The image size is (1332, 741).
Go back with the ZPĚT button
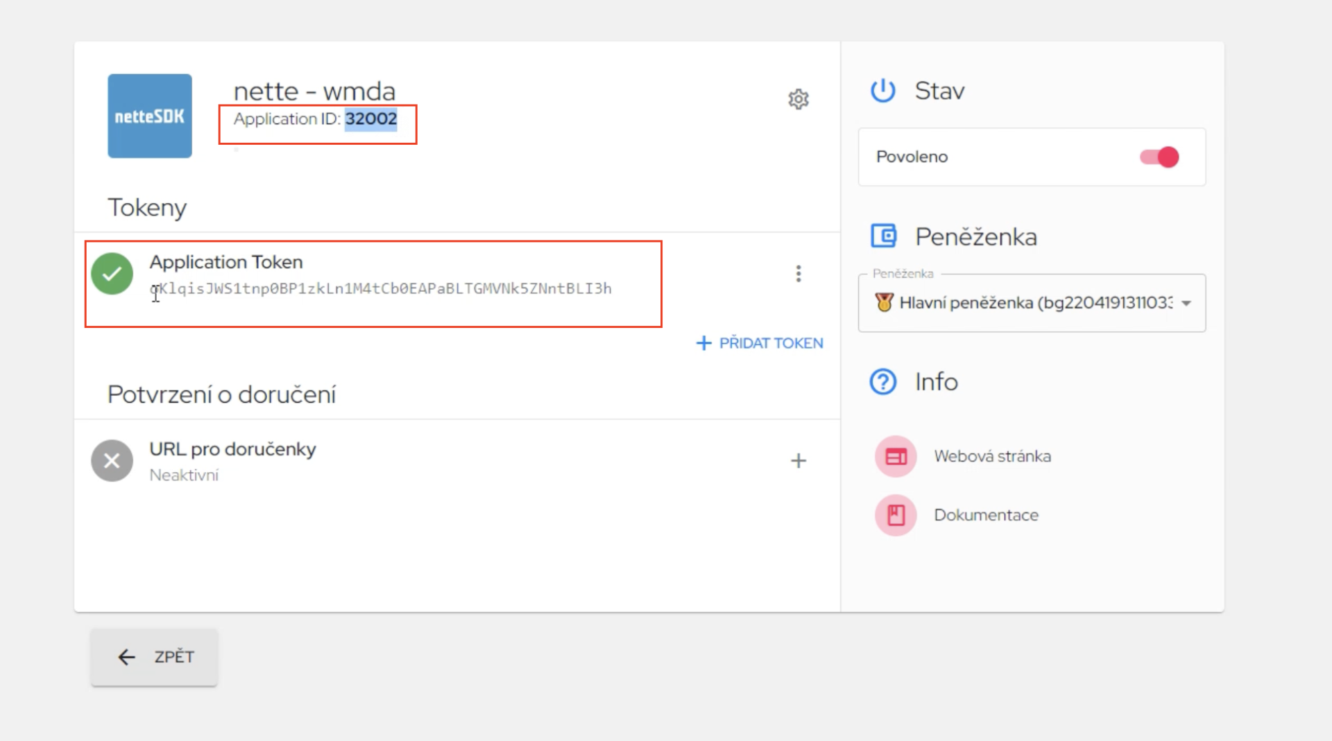click(x=154, y=657)
